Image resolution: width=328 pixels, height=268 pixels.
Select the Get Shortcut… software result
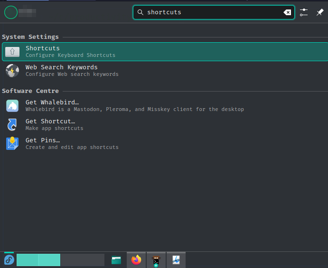[50, 124]
